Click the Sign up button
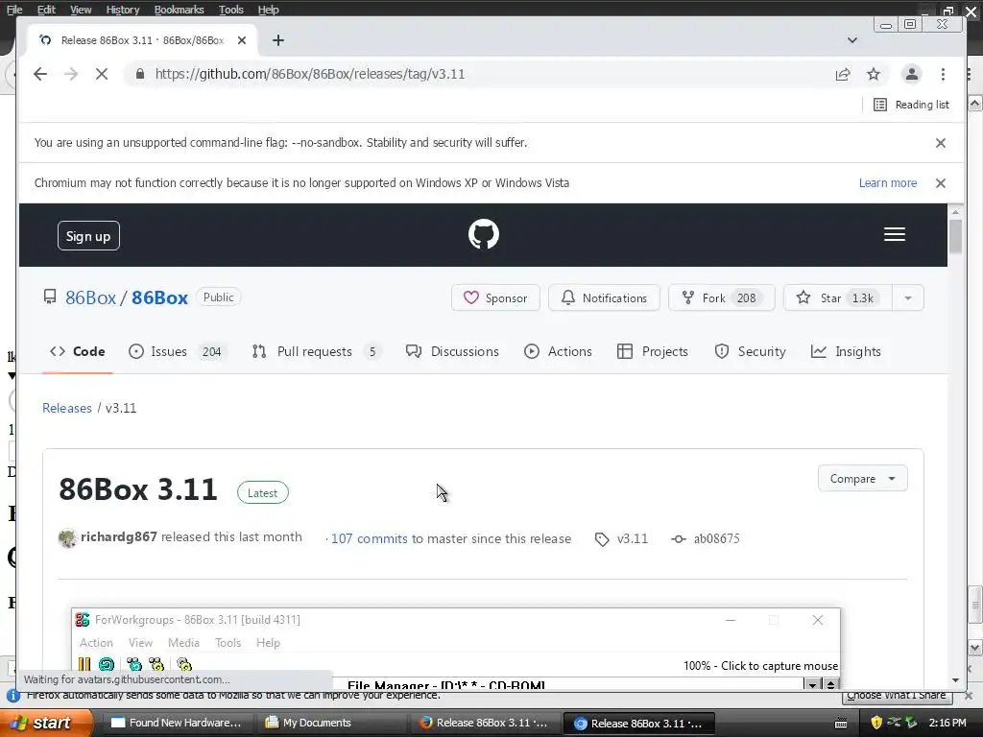 tap(88, 236)
